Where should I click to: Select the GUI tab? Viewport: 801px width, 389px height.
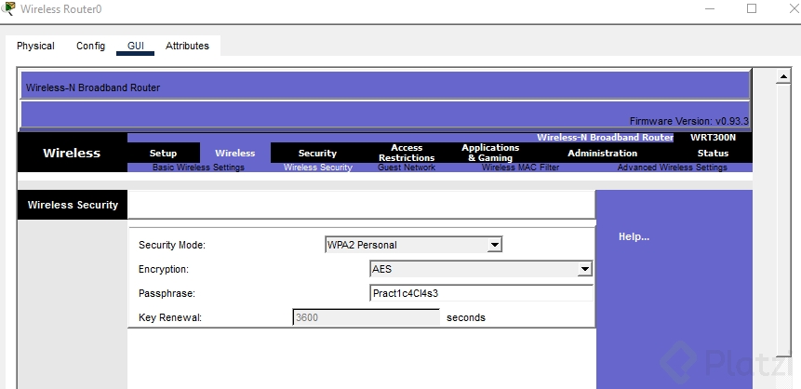(x=136, y=46)
